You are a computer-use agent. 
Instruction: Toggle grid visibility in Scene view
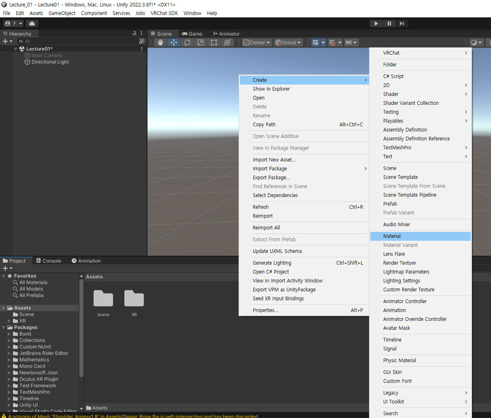(x=316, y=42)
